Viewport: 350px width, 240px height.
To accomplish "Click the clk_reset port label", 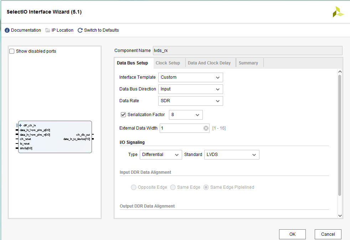I will coord(25,139).
